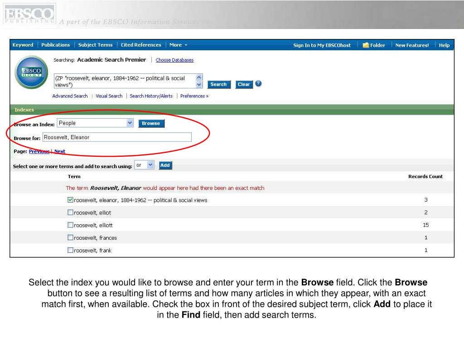Click 'Academic Search Premier' database name

111,60
